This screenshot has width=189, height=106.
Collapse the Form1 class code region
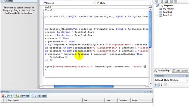point(43,11)
